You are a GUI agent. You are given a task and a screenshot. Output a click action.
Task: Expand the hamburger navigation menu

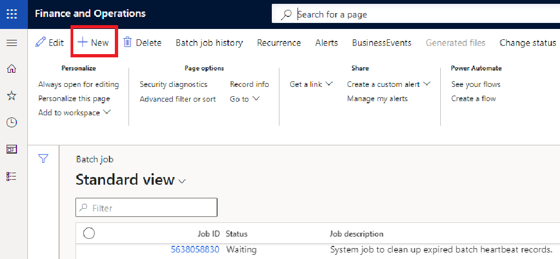[11, 43]
